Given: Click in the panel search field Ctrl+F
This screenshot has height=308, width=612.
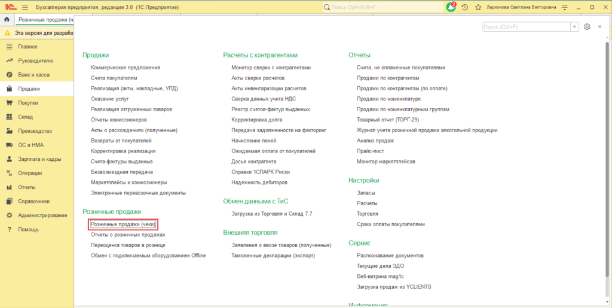Looking at the screenshot, I should click(527, 26).
